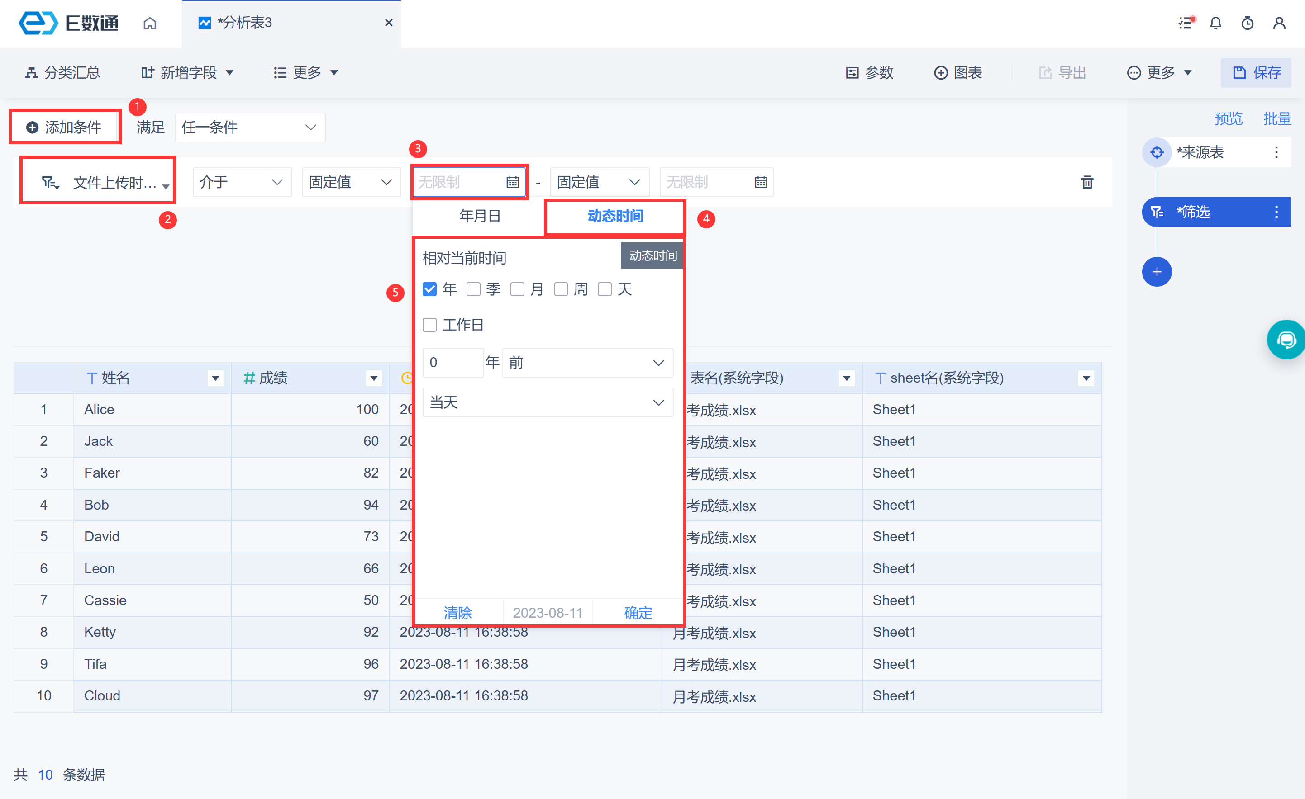1305x799 pixels.
Task: Expand the 任一条件 dropdown
Action: tap(249, 128)
